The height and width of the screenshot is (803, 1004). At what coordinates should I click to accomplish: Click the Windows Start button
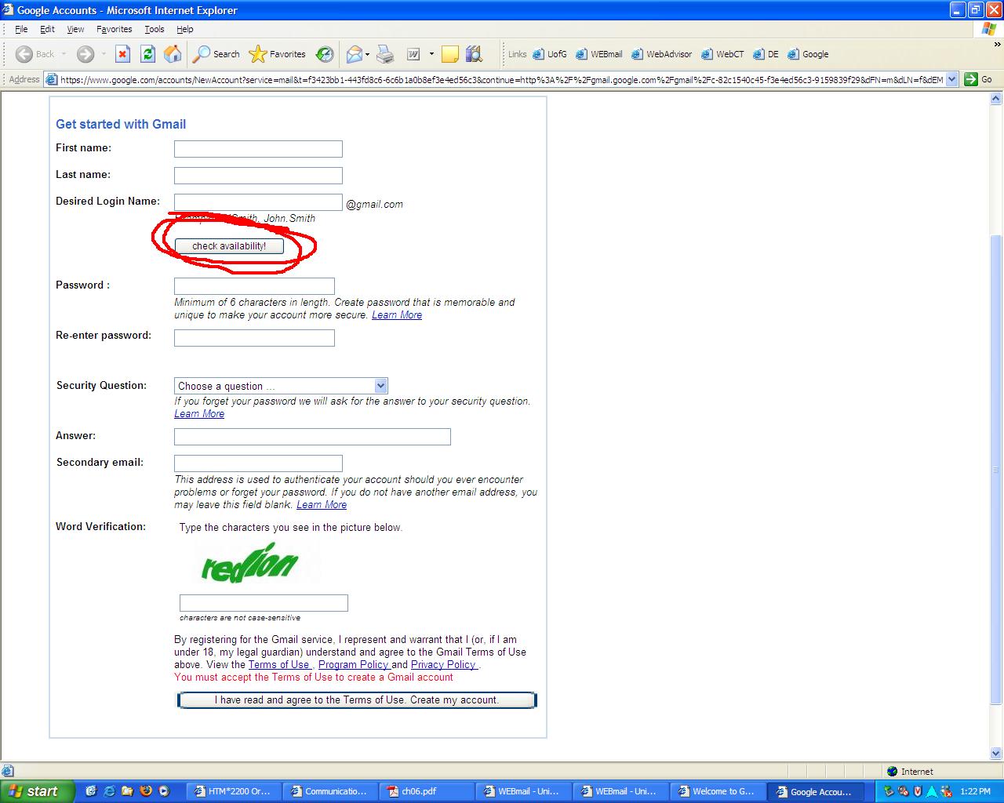(37, 791)
